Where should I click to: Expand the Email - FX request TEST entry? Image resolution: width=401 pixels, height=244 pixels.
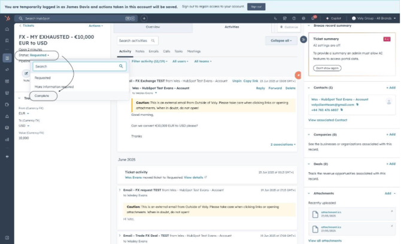point(120,190)
